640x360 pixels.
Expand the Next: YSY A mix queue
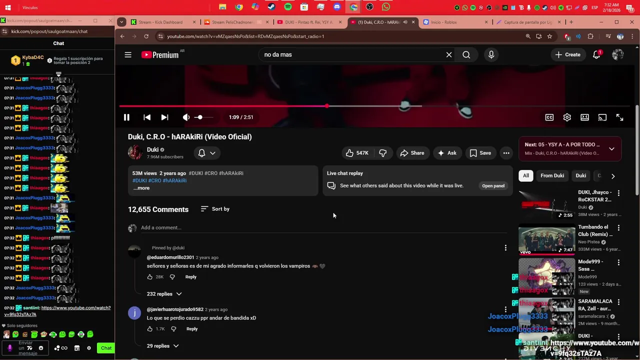(611, 149)
